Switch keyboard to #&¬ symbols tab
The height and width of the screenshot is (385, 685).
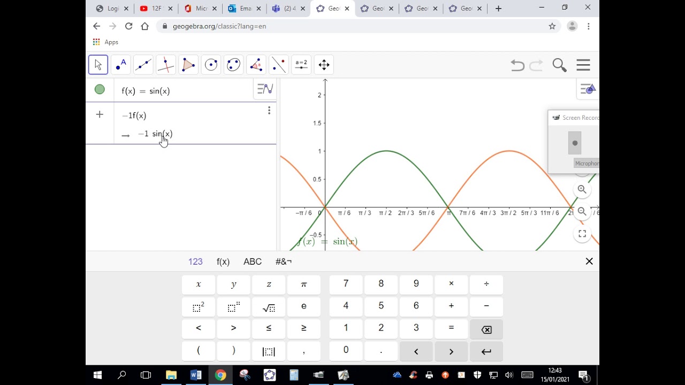(x=284, y=261)
